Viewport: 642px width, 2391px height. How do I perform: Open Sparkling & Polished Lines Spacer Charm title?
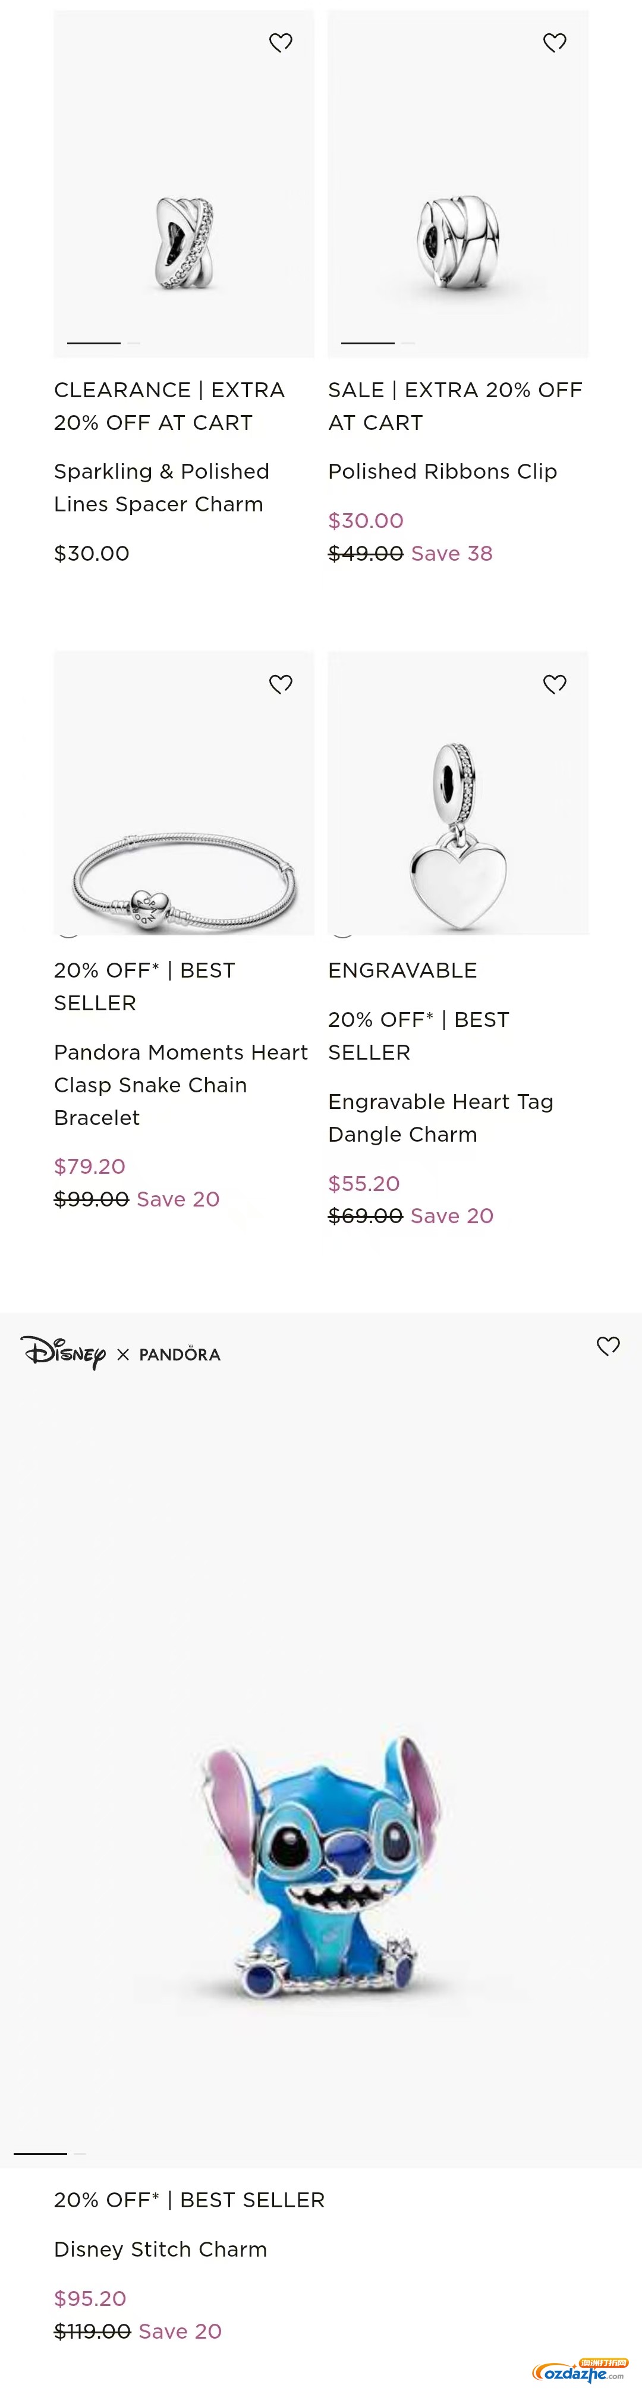point(162,488)
